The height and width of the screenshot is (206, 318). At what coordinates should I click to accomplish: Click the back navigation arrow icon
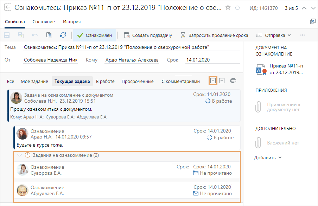(x=7, y=7)
